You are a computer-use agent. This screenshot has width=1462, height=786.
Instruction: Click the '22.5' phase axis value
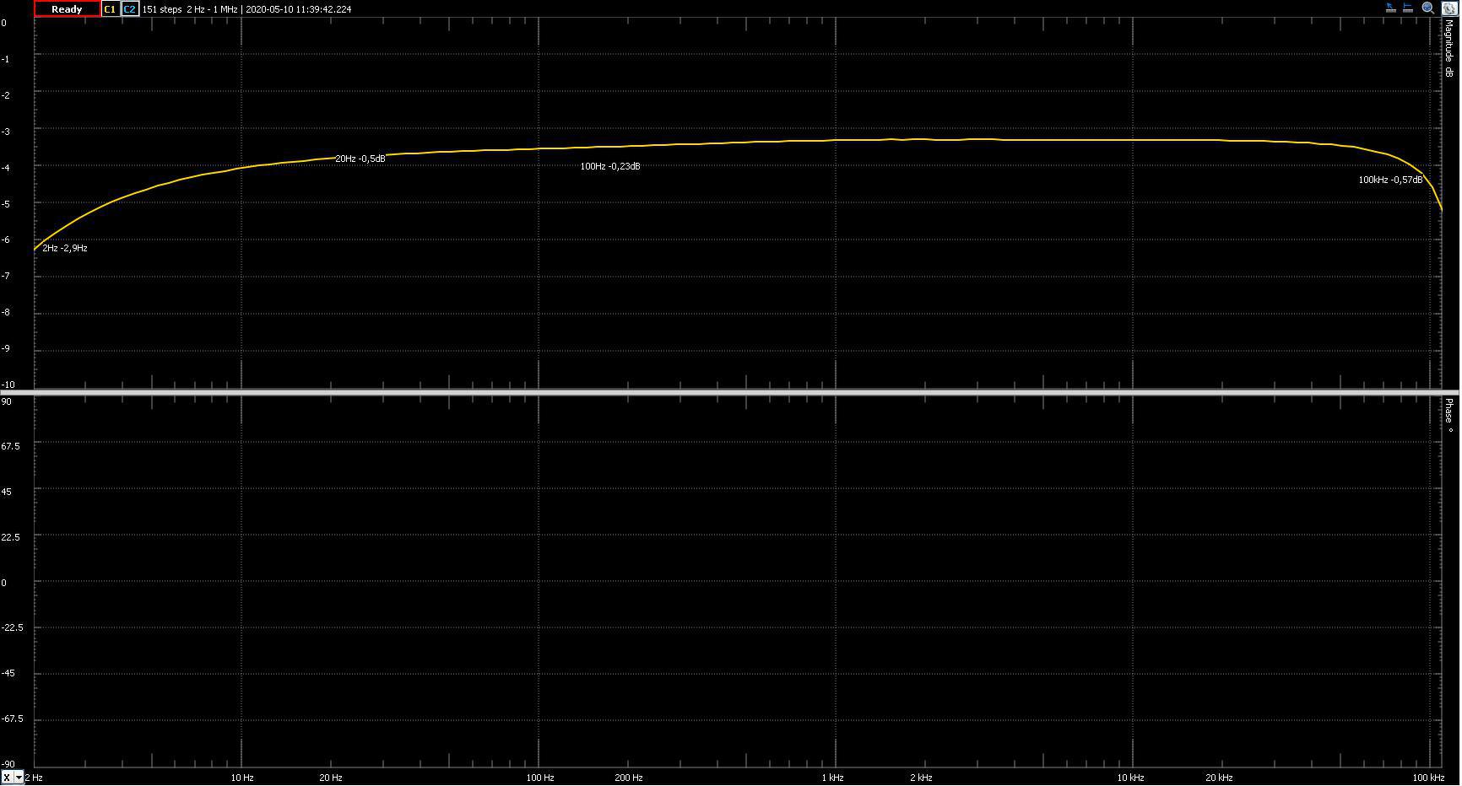pyautogui.click(x=10, y=537)
